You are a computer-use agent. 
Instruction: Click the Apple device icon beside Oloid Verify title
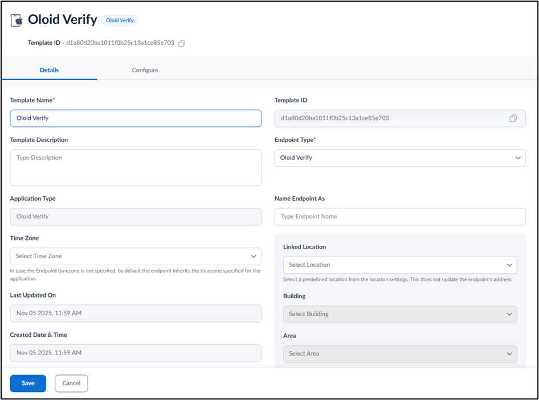coord(17,20)
